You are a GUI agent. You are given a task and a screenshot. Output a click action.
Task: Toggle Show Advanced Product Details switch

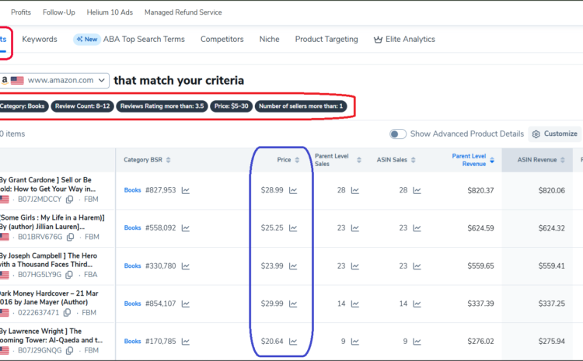point(398,134)
